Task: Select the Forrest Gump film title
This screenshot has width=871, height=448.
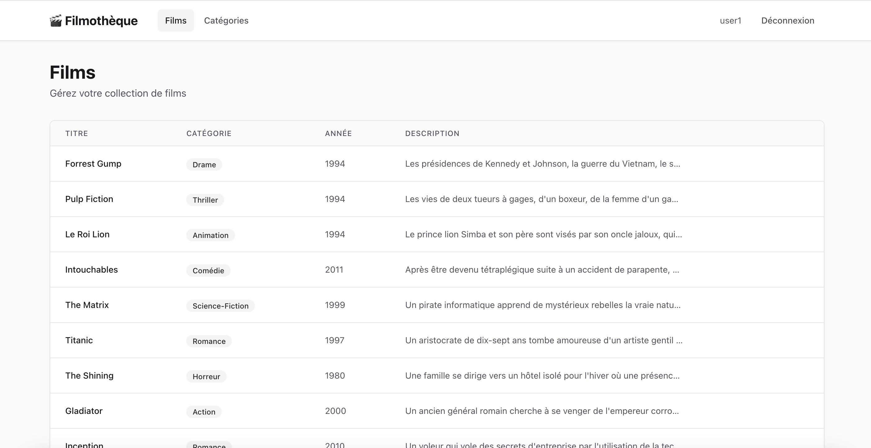Action: [93, 164]
